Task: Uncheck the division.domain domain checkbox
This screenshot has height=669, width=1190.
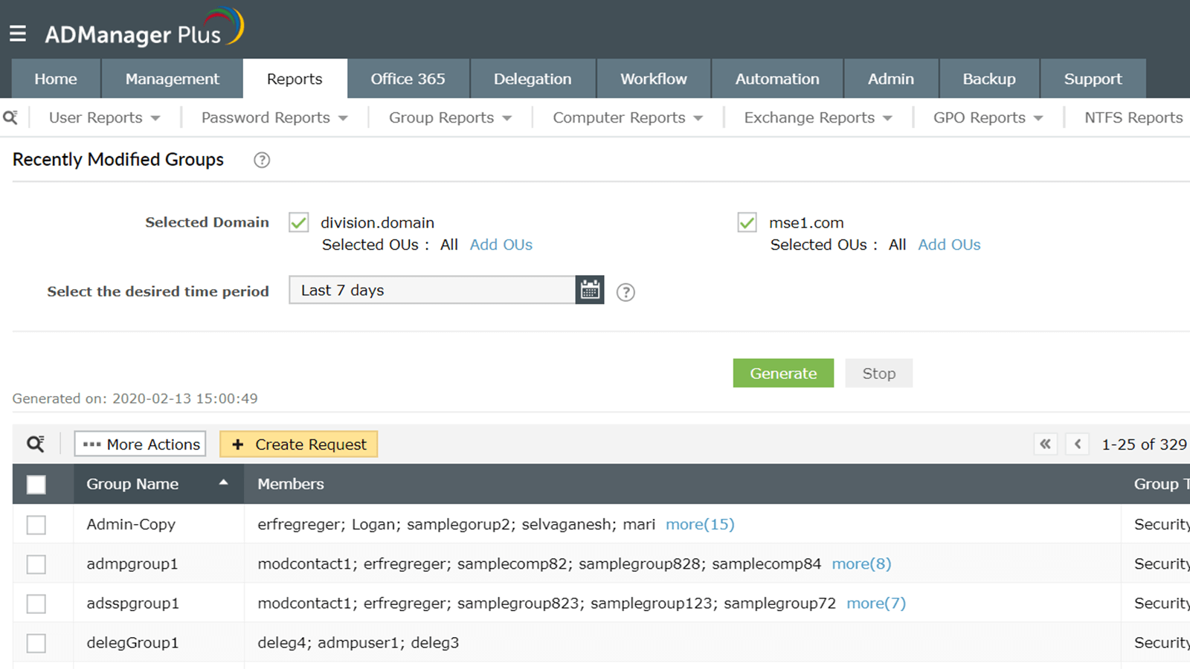Action: click(299, 222)
